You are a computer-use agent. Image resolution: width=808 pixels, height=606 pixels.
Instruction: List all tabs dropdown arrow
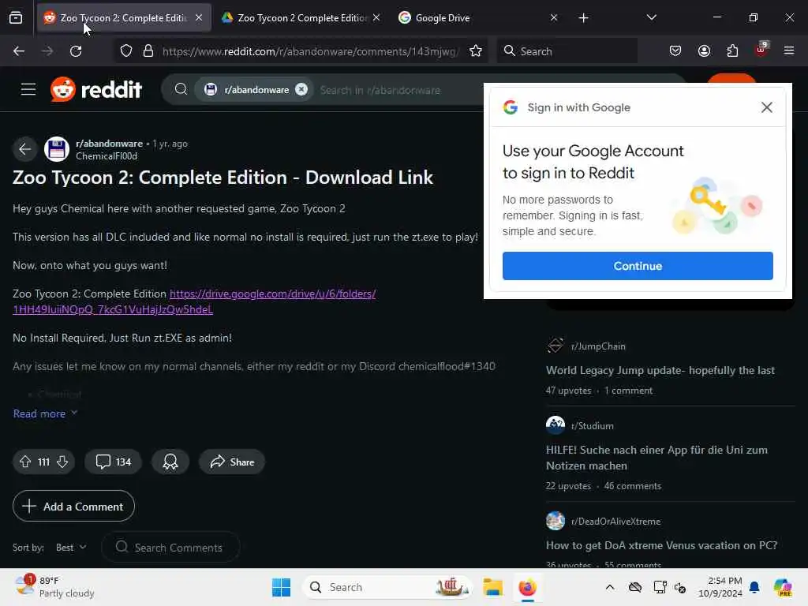[x=651, y=17]
